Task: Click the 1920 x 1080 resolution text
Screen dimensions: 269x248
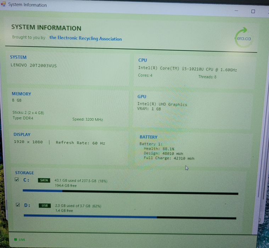Action: click(28, 142)
